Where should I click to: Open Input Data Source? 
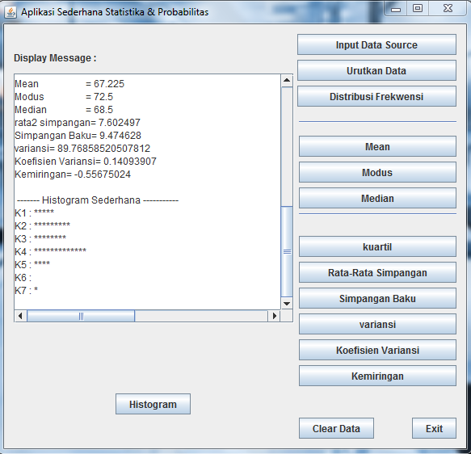click(x=376, y=44)
